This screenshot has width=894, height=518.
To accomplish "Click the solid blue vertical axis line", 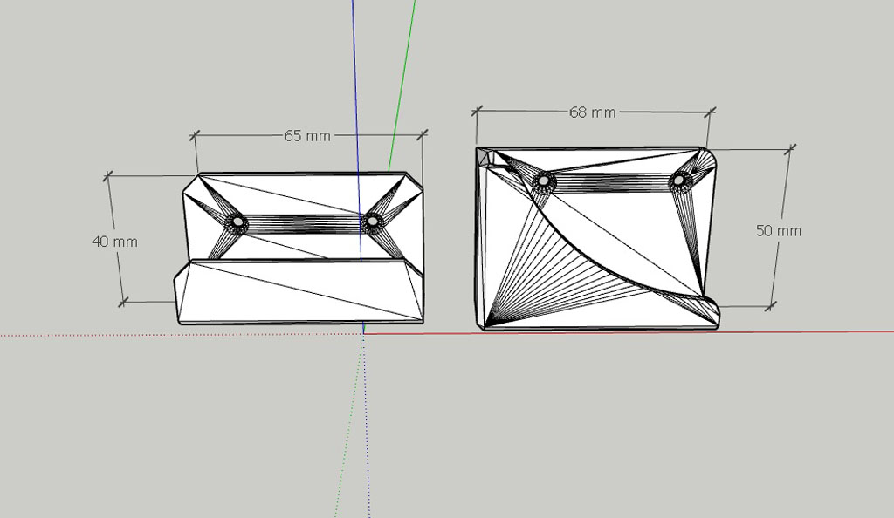I will tap(354, 87).
